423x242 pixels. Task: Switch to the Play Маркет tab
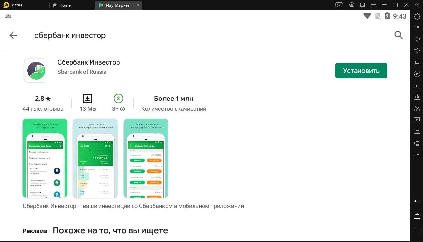(114, 5)
